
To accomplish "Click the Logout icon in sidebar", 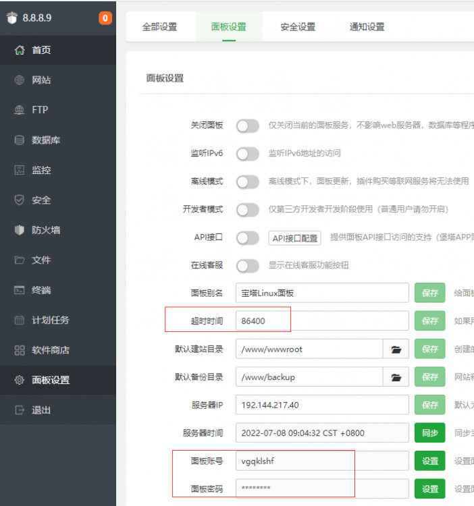I will click(x=19, y=410).
